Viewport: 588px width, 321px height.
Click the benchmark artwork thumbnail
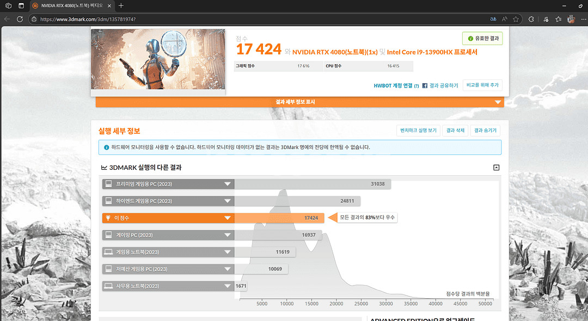158,59
